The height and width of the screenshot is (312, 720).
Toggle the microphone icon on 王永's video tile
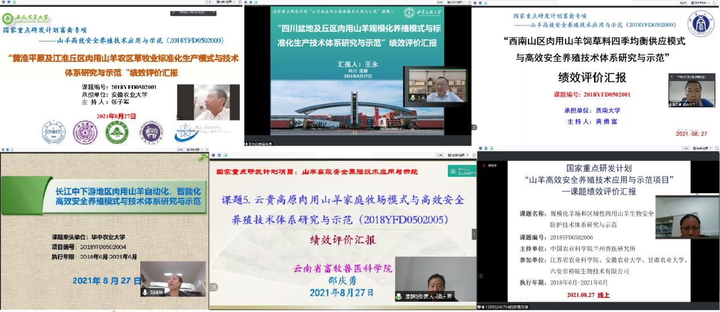[x=414, y=98]
